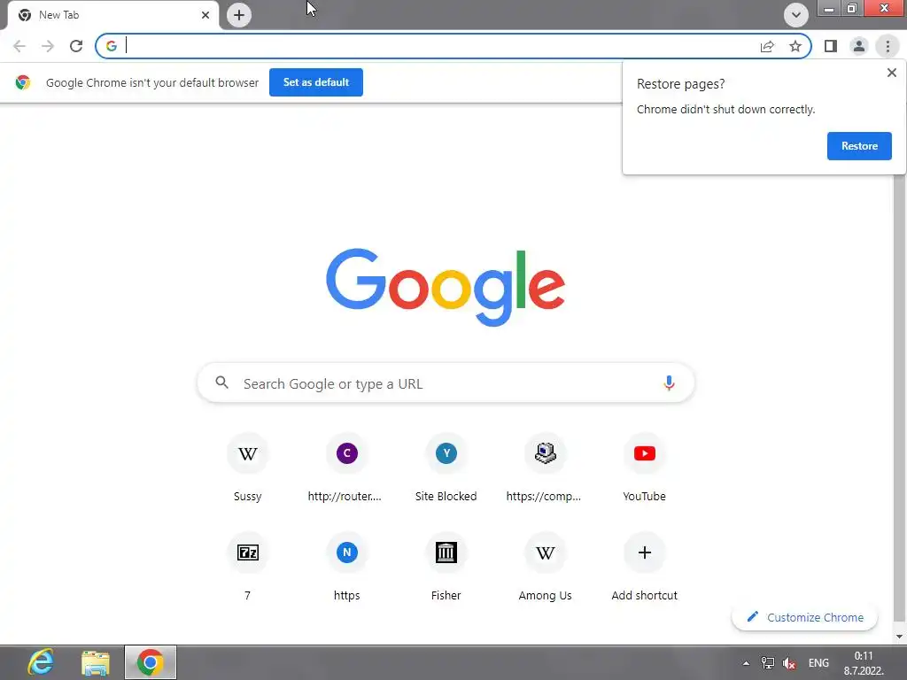Open the 7 (7-Zip) shortcut
Image resolution: width=907 pixels, height=680 pixels.
[x=248, y=566]
